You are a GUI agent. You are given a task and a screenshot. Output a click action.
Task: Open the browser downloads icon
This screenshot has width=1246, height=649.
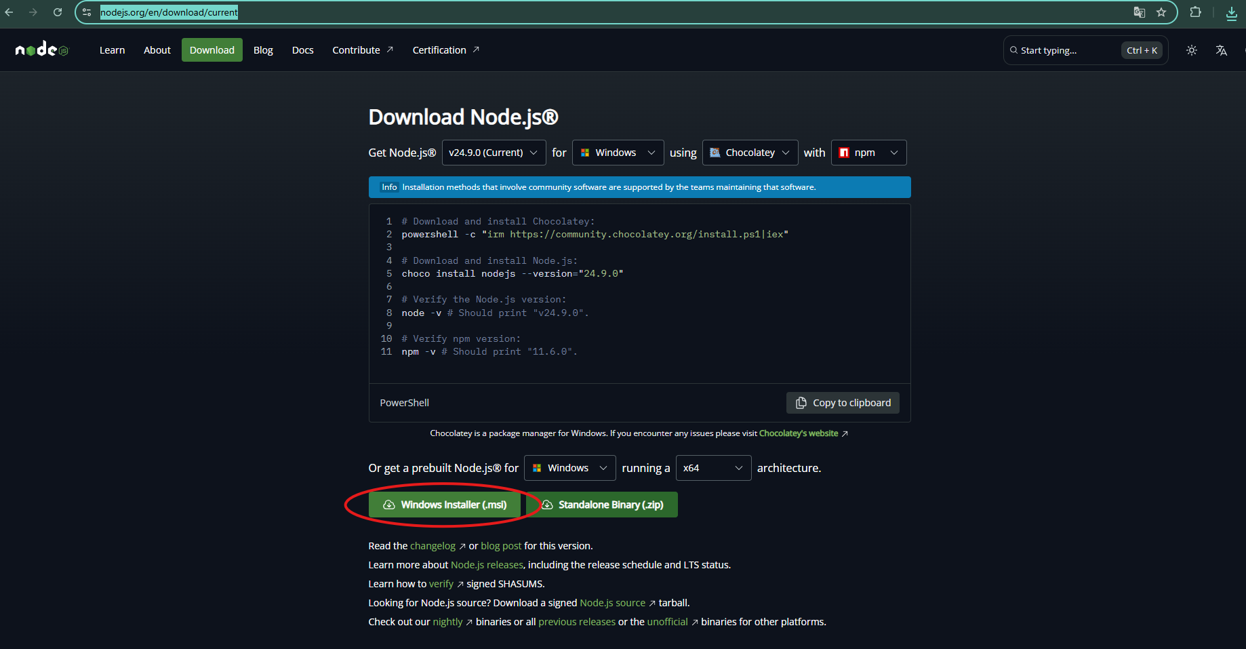[1232, 12]
